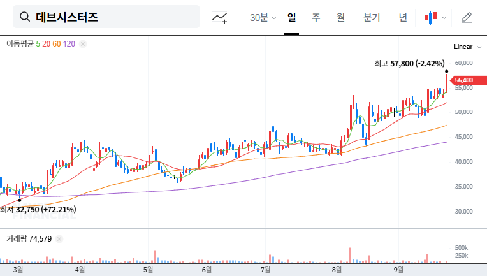Click the 500k volume axis label
The width and height of the screenshot is (487, 276).
[462, 248]
